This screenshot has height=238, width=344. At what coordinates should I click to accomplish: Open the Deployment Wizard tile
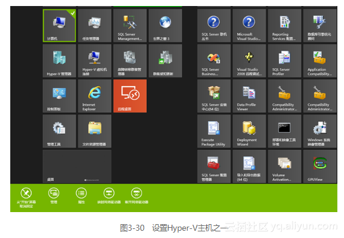(x=249, y=131)
